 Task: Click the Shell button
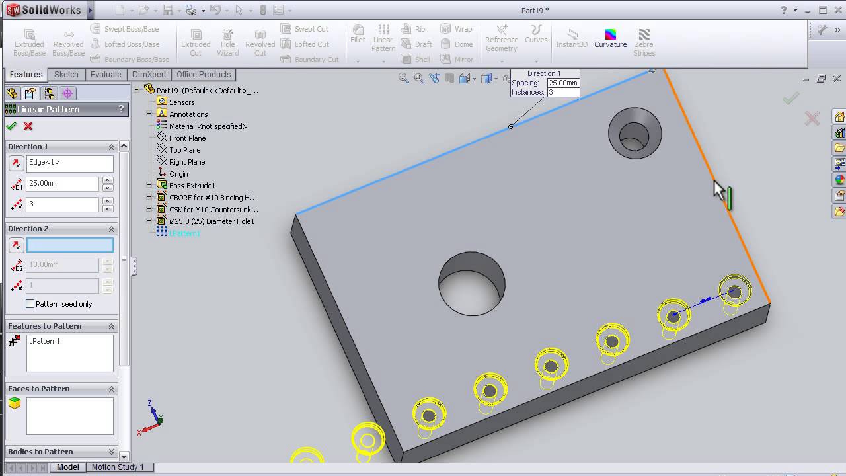(x=416, y=59)
